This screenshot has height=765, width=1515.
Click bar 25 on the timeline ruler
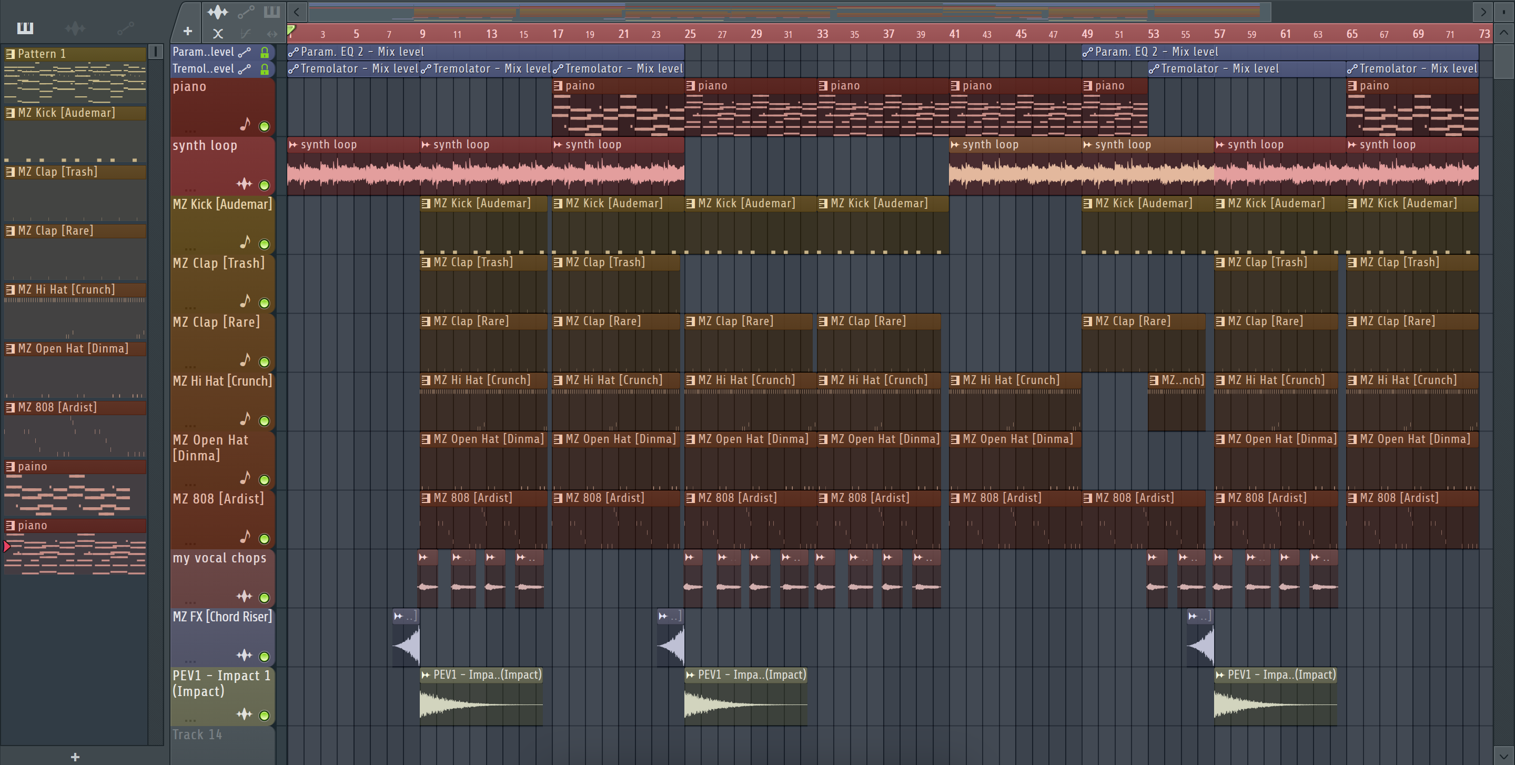pyautogui.click(x=690, y=34)
